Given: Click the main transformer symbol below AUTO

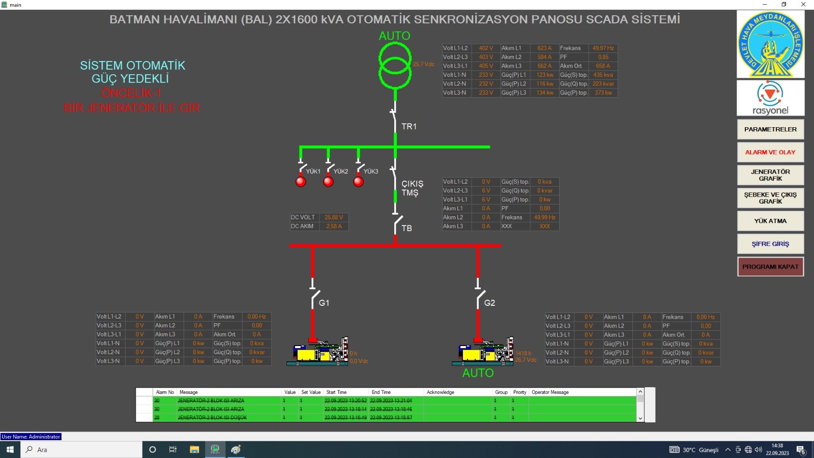Looking at the screenshot, I should [395, 66].
